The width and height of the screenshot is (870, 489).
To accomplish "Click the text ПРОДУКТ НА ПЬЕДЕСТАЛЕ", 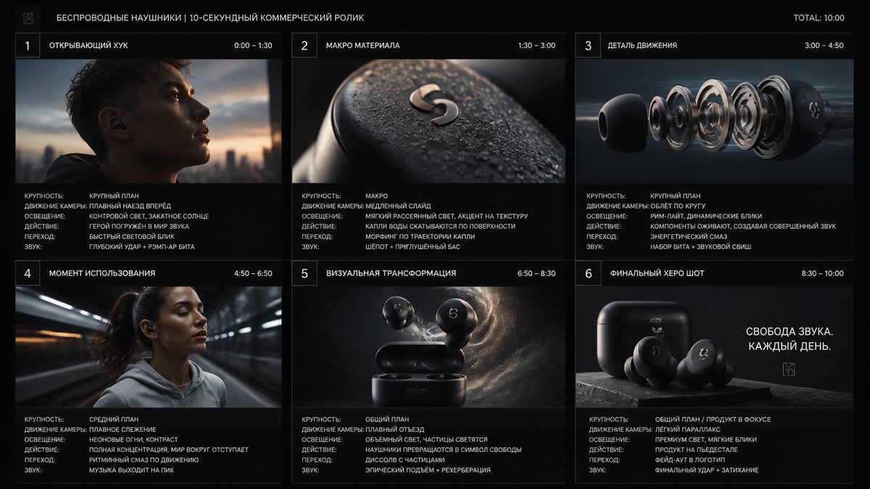I will 697,449.
